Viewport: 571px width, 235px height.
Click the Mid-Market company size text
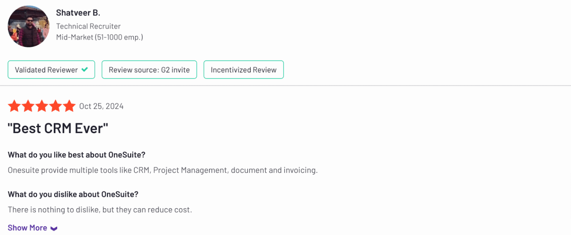click(100, 37)
